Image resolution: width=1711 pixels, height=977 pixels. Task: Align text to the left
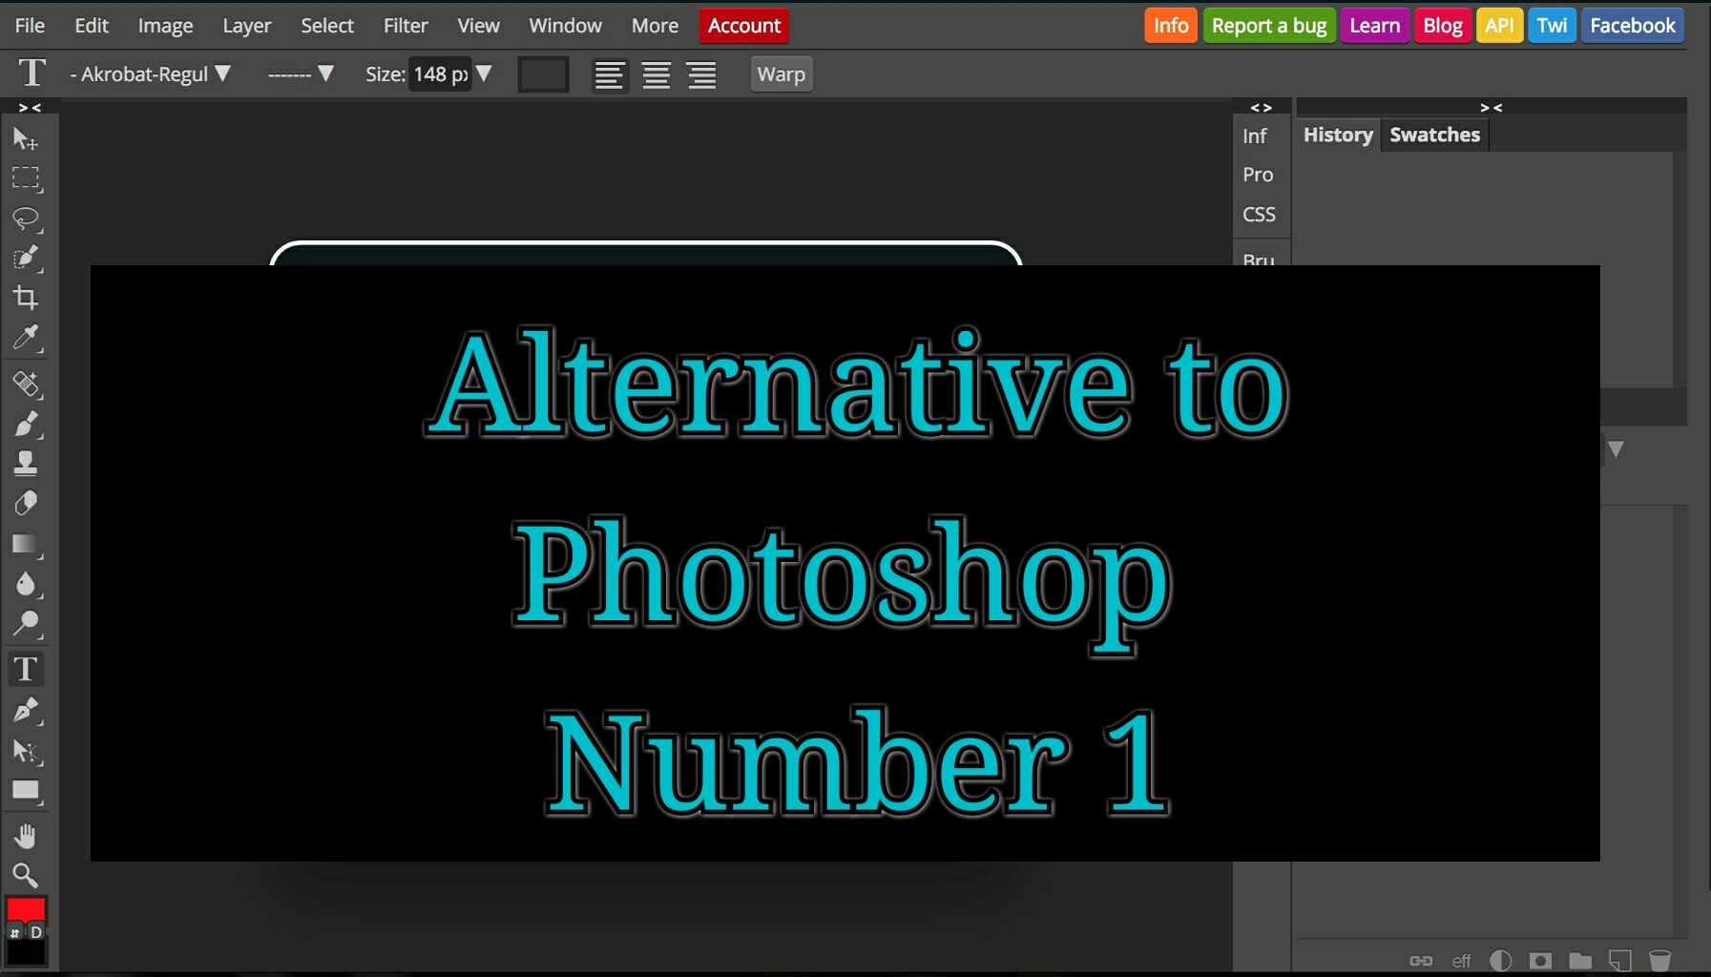[x=610, y=74]
